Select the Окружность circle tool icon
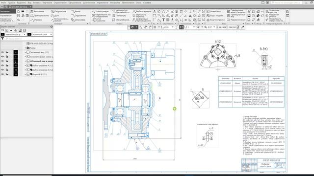Image resolution: width=314 pixels, height=176 pixels. [52, 11]
